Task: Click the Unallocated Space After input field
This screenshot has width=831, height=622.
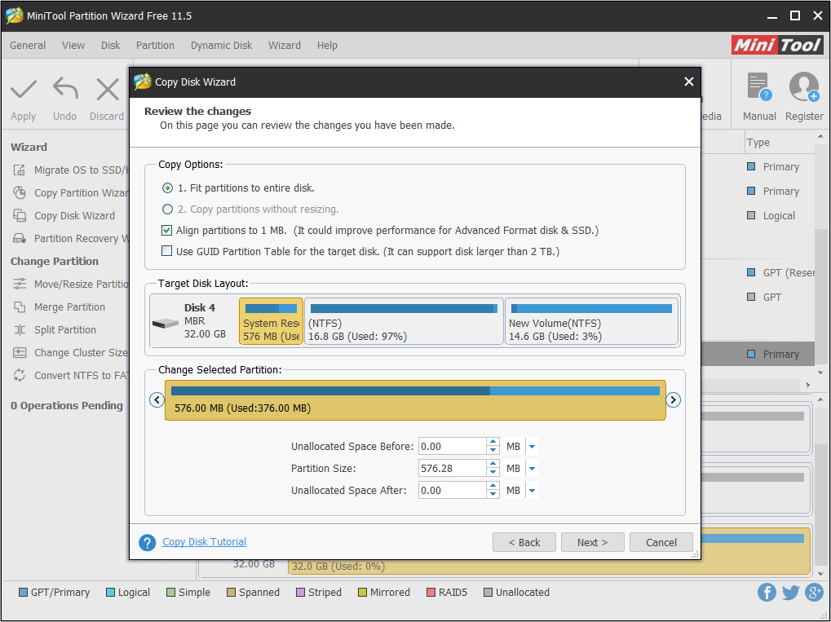Action: [x=452, y=491]
